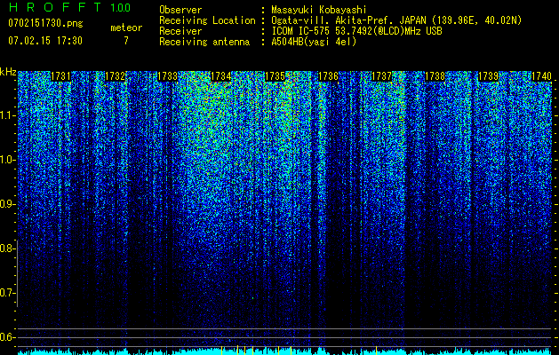Click the kHz axis unit label
559x355 pixels.
8,72
